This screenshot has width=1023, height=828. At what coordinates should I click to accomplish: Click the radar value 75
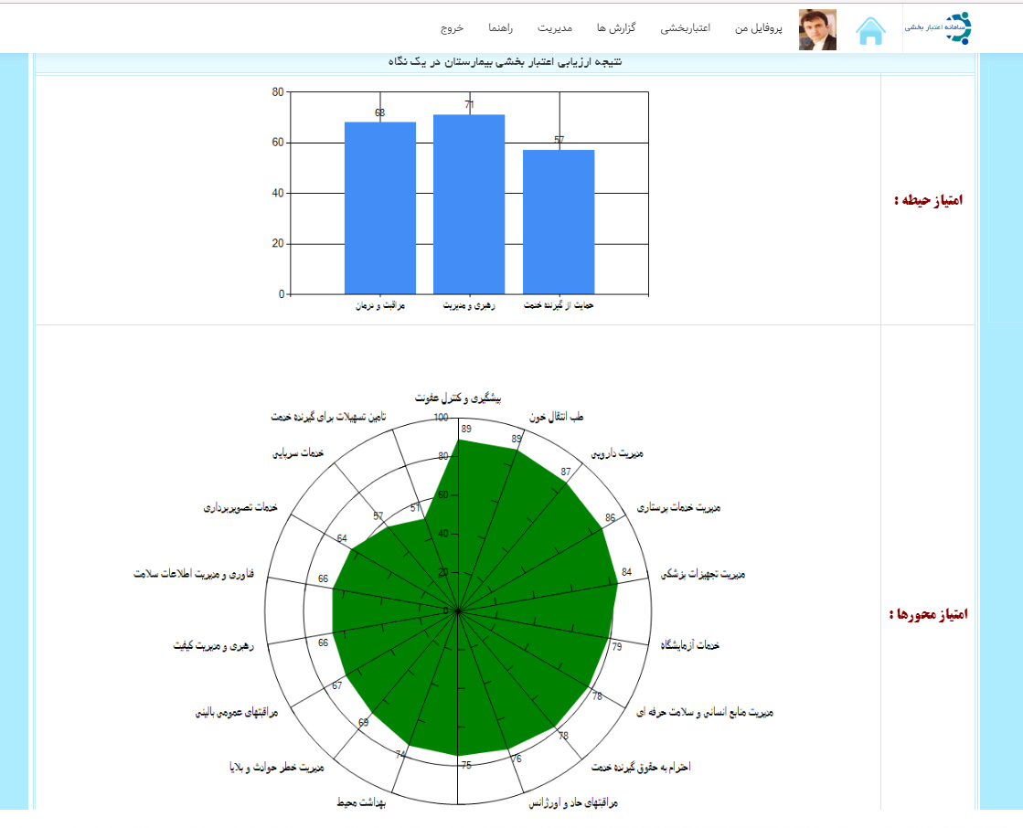(466, 765)
